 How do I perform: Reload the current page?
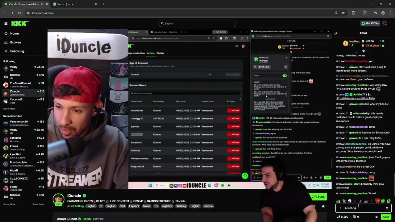tap(19, 13)
